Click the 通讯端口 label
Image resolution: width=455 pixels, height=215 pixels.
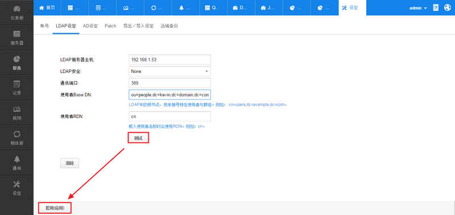pos(69,83)
